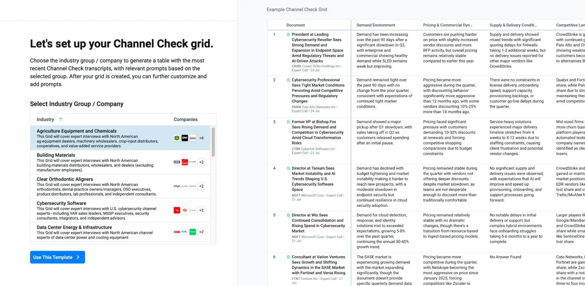Click the green Schneider logo icon
This screenshot has width=585, height=286.
pyautogui.click(x=193, y=232)
